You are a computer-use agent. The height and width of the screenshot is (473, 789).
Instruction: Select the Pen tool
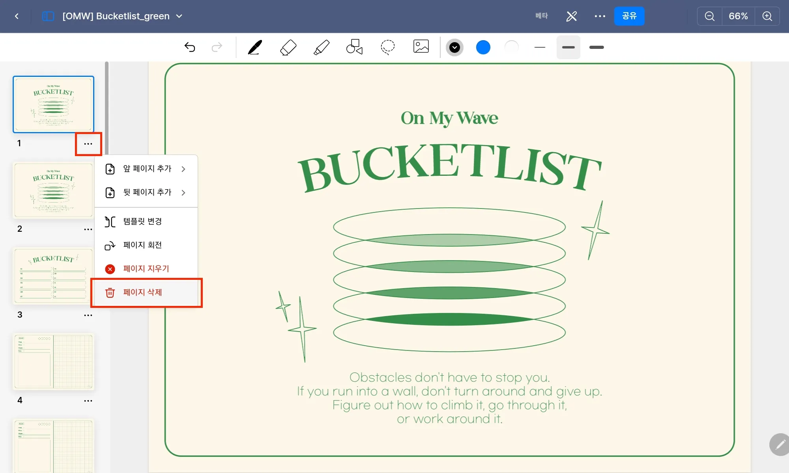[x=255, y=47]
